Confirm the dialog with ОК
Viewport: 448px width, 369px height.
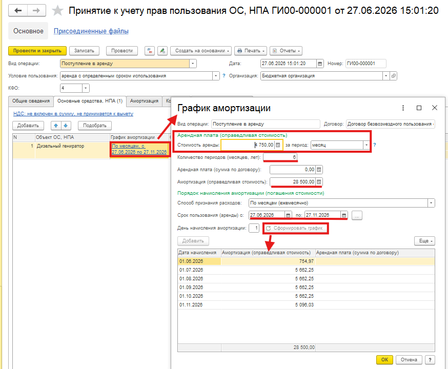tap(384, 360)
